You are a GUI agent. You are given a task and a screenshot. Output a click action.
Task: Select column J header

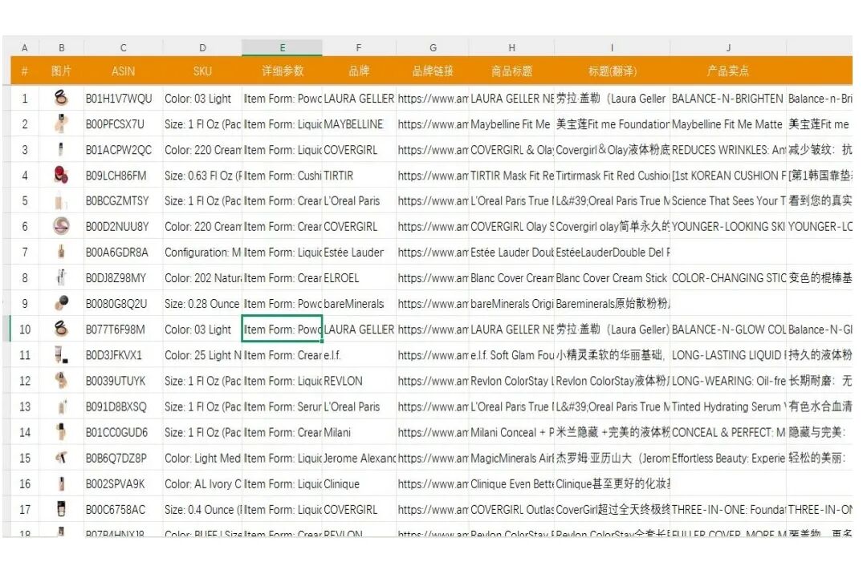coord(728,47)
